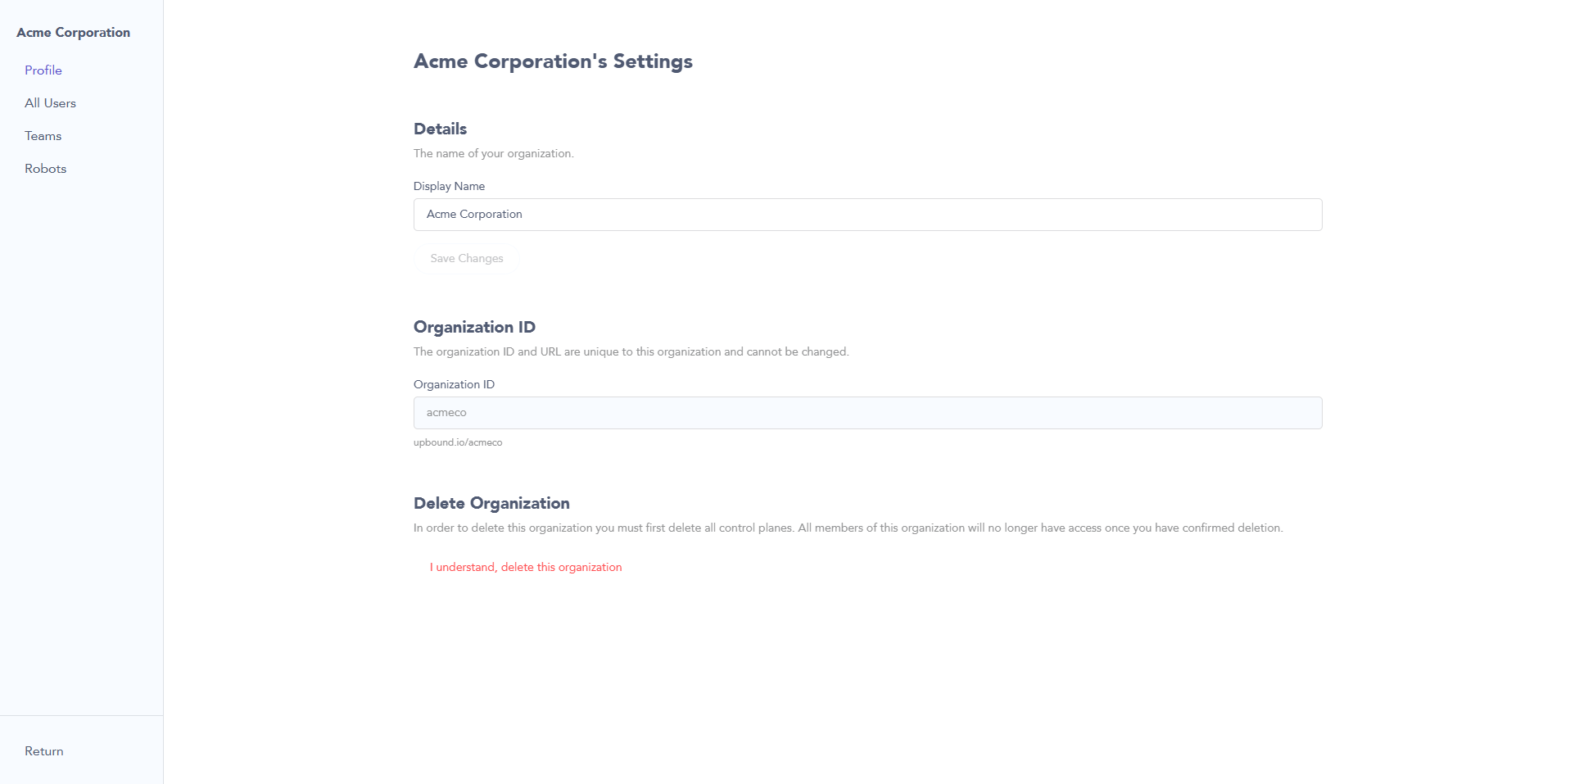Click the Organization ID field label
The height and width of the screenshot is (784, 1570).
(x=454, y=383)
